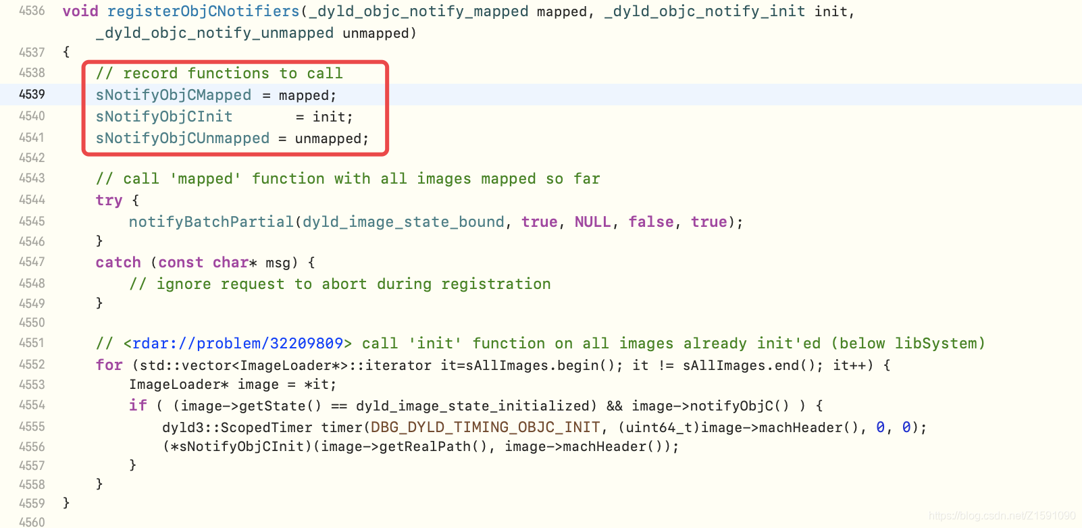
Task: Click the NULL argument on line 4545
Action: tap(592, 222)
